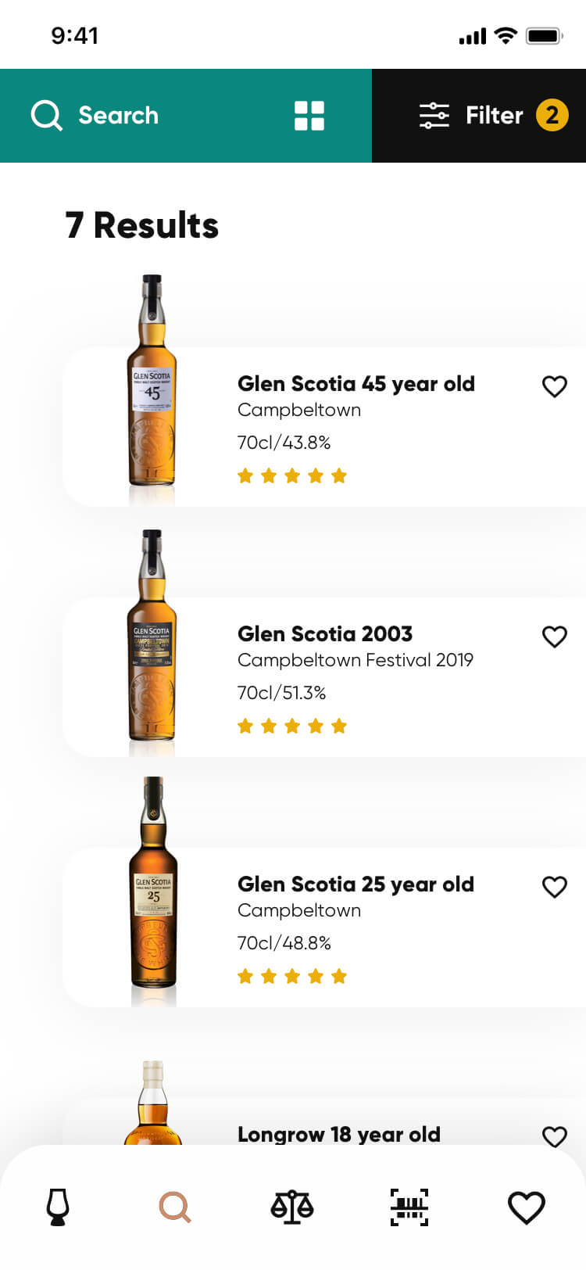Image resolution: width=586 pixels, height=1270 pixels.
Task: Favorite the Longrow 18 year old
Action: click(554, 1136)
